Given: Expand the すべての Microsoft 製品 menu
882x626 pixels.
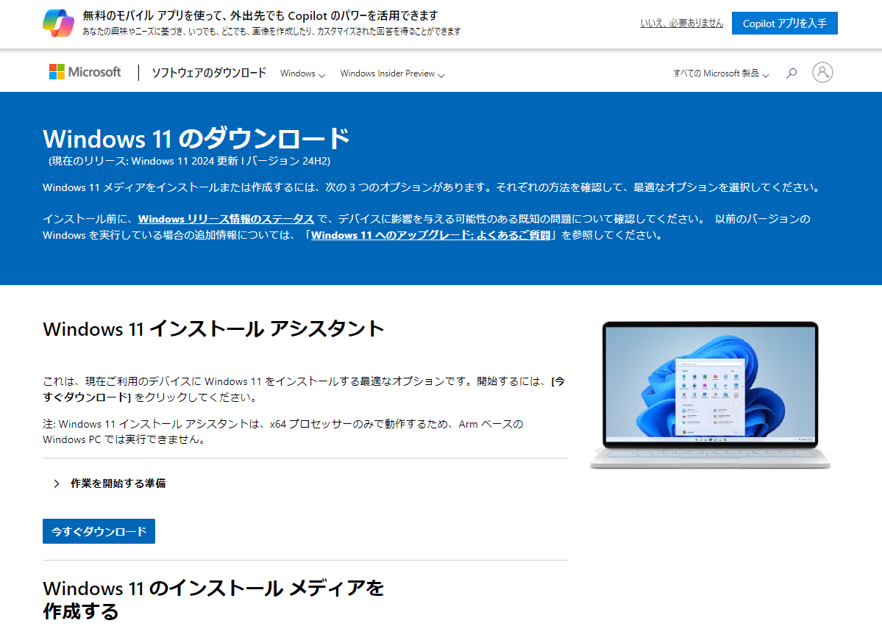Looking at the screenshot, I should [x=721, y=73].
